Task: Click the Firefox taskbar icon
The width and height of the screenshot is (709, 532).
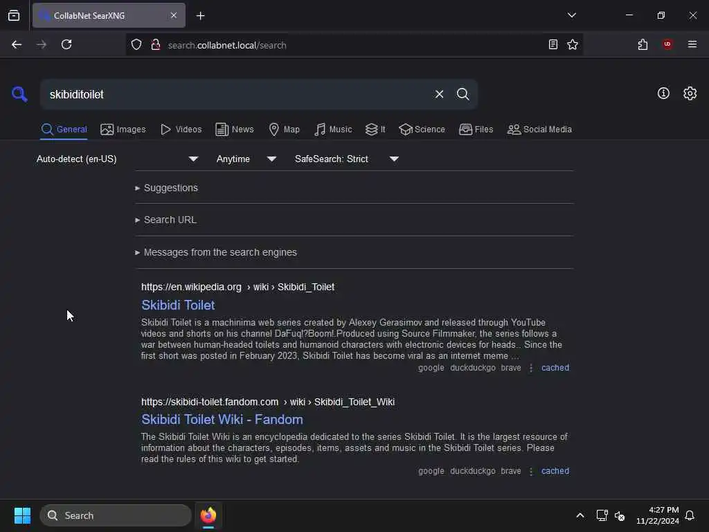Action: click(x=208, y=515)
